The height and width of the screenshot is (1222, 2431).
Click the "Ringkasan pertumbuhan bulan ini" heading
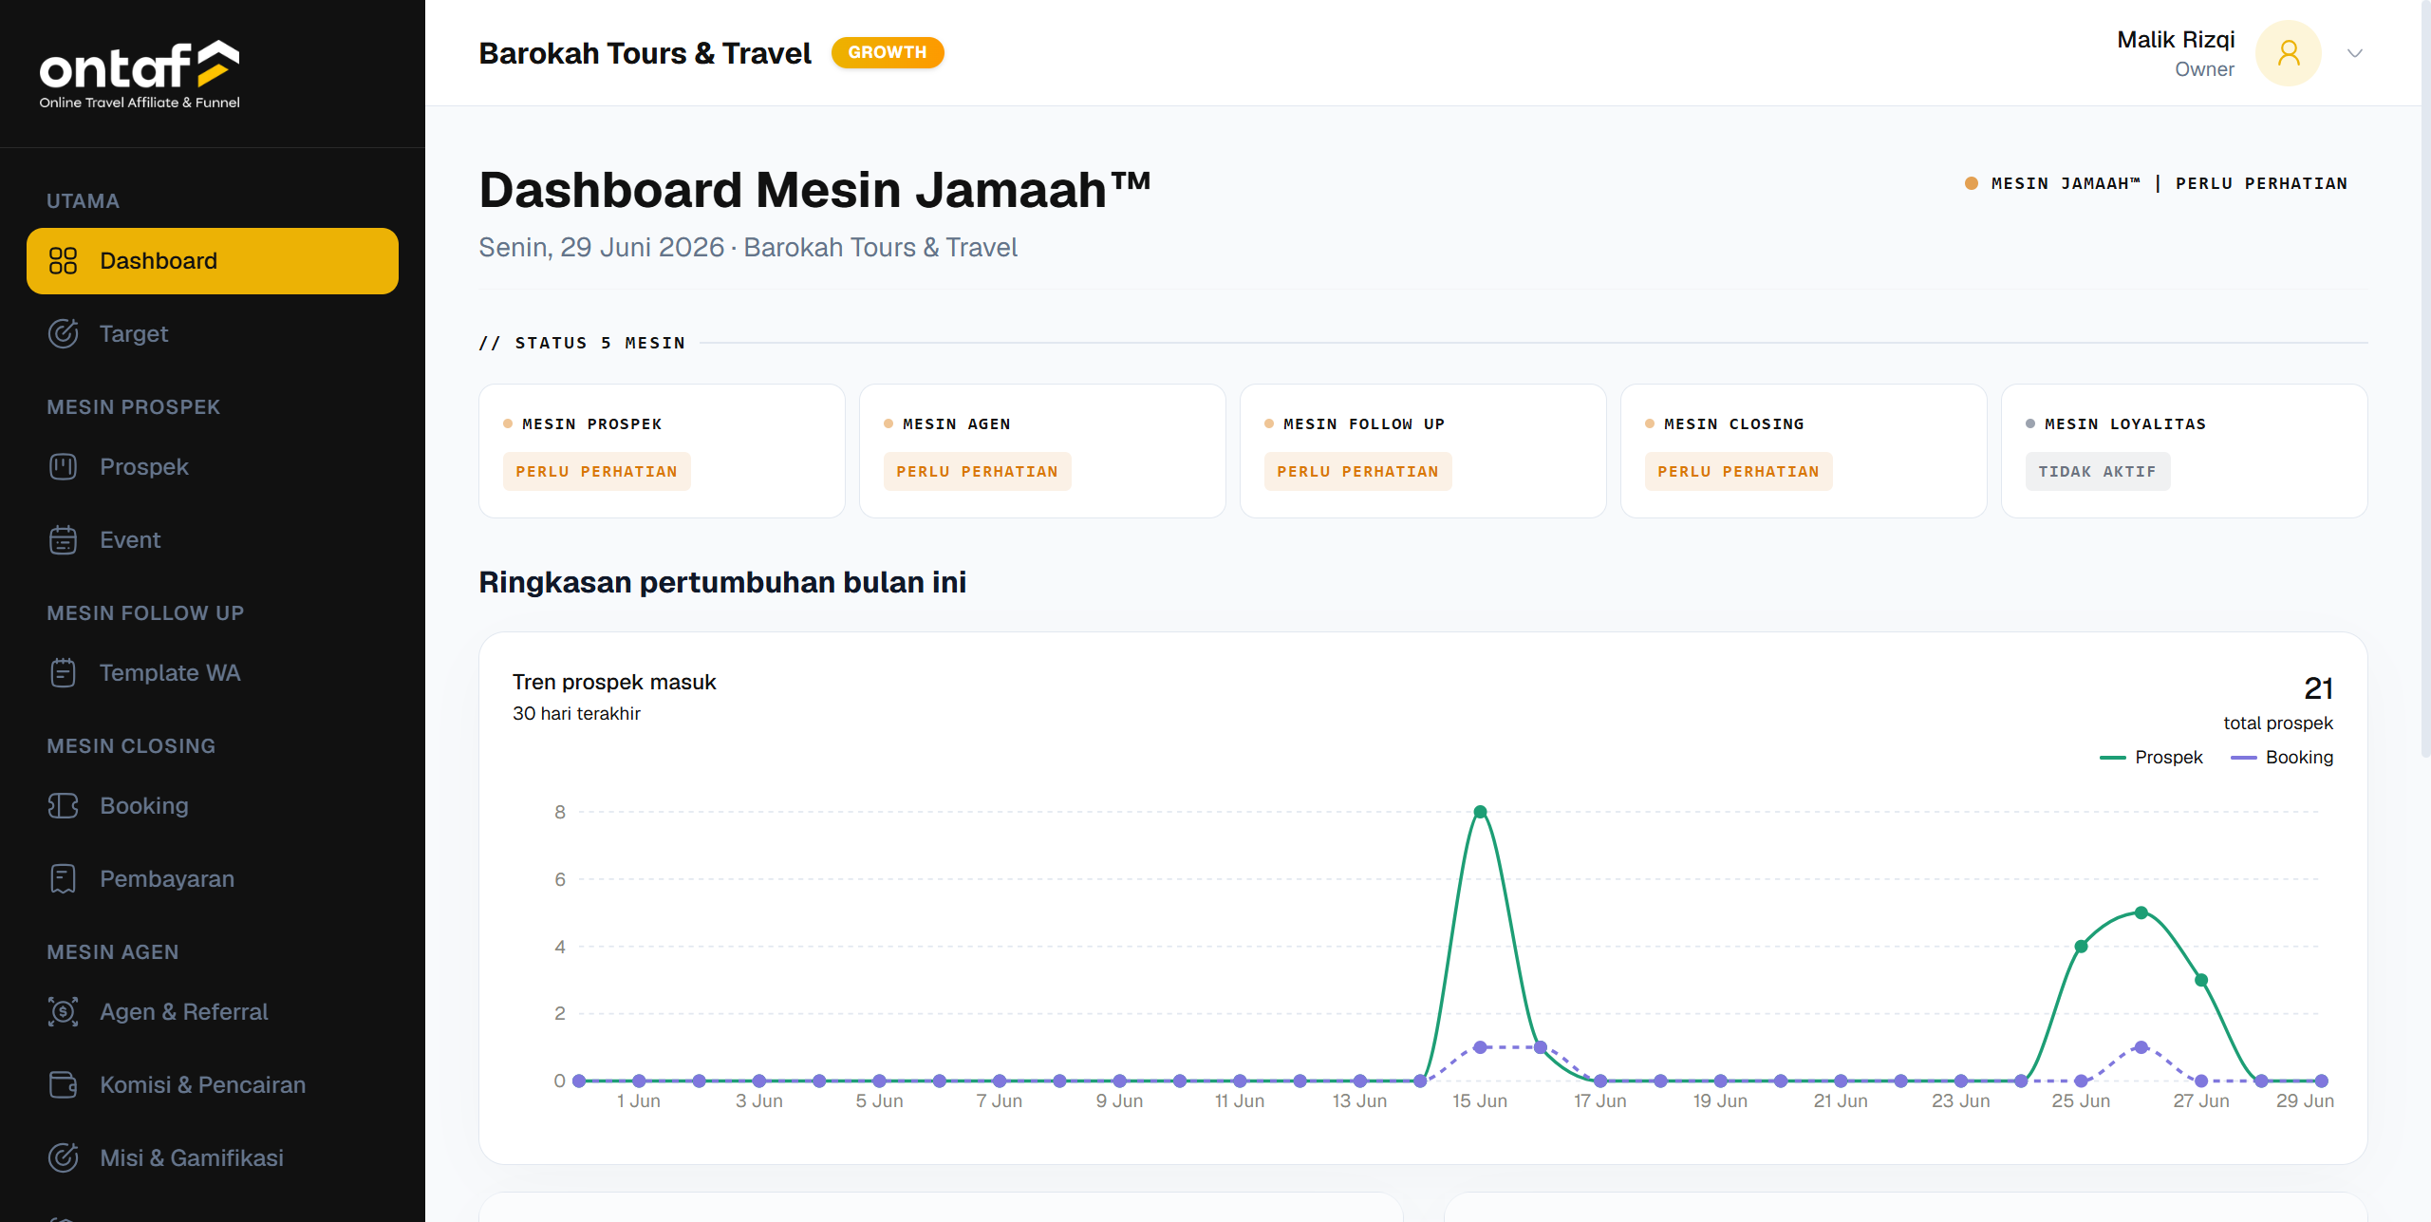click(722, 582)
